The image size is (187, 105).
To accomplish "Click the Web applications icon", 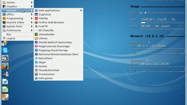I will point(36,10).
